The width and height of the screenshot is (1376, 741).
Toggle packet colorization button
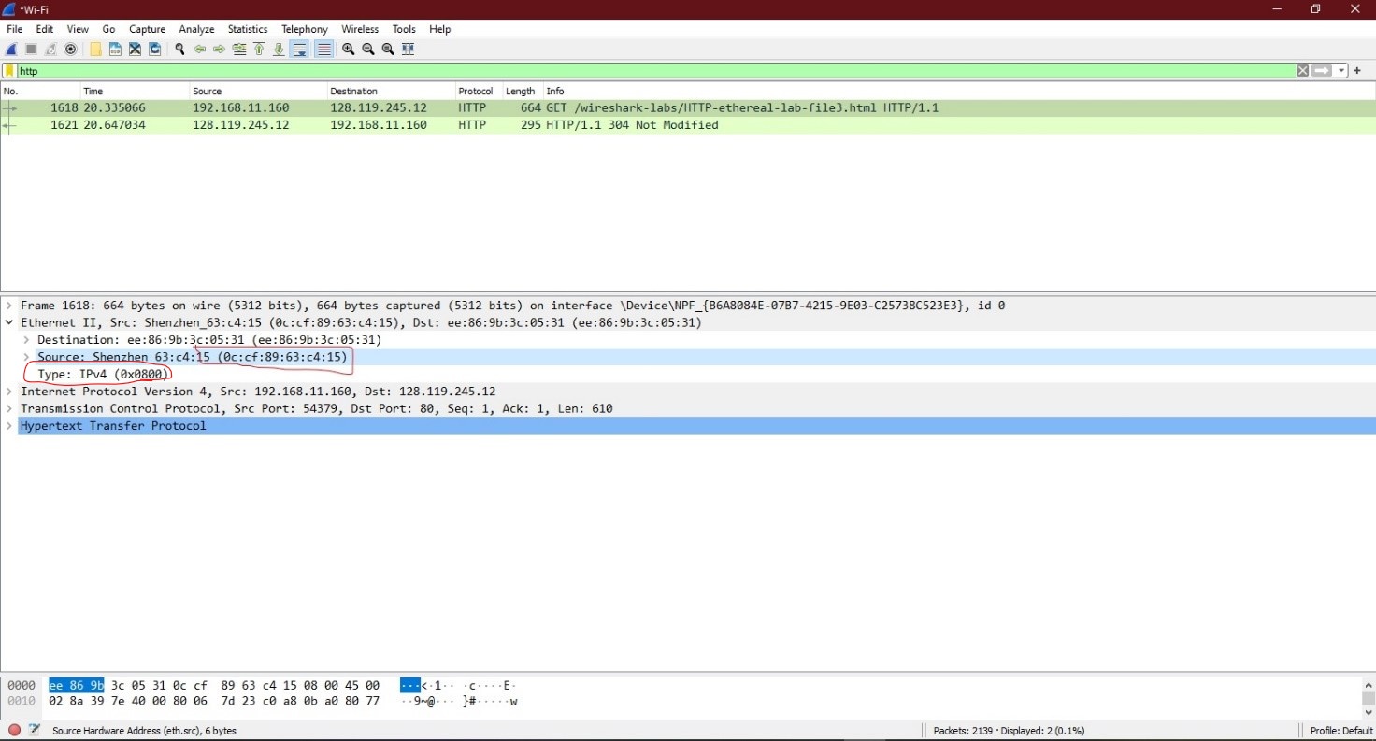(323, 50)
